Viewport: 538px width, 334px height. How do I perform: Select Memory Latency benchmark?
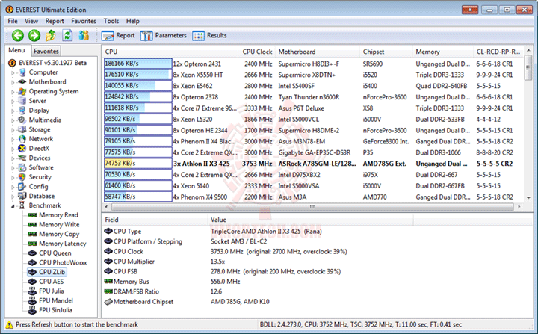coord(63,244)
